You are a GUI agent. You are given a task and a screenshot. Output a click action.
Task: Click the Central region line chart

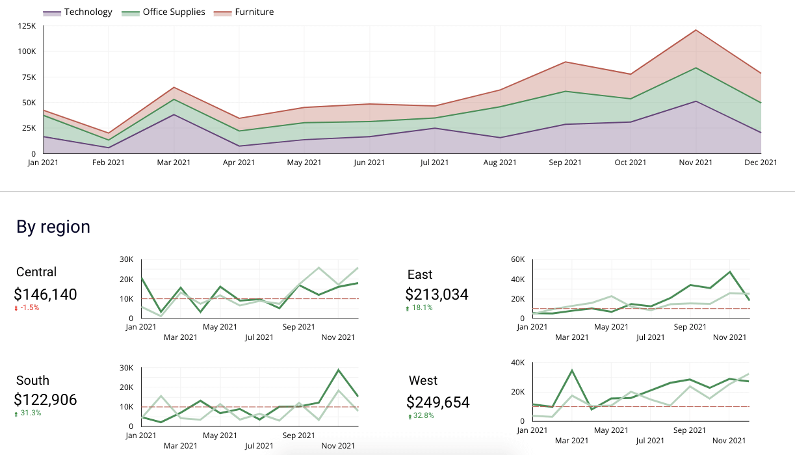[x=250, y=289]
